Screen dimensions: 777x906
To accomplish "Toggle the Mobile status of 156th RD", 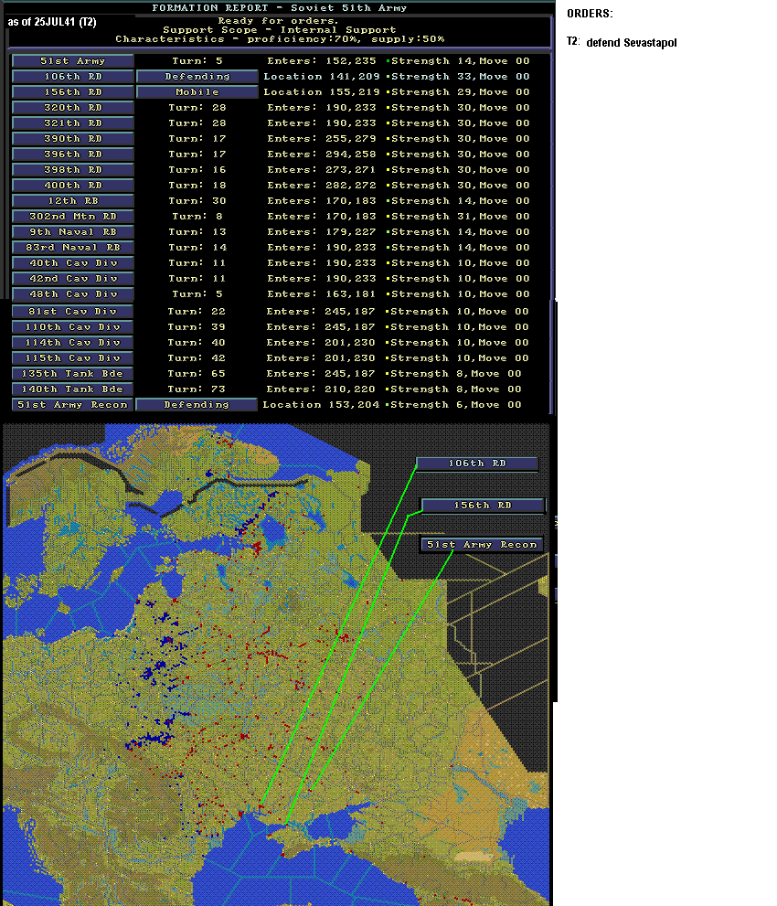I will [197, 91].
